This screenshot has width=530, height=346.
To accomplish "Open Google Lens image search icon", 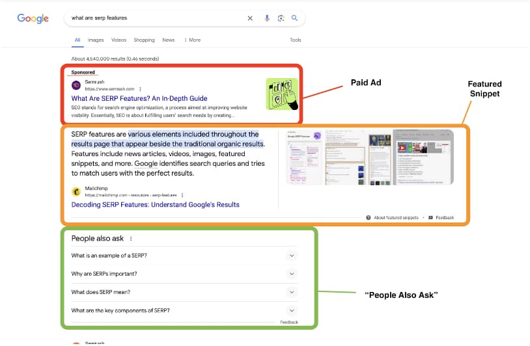I will pos(281,18).
